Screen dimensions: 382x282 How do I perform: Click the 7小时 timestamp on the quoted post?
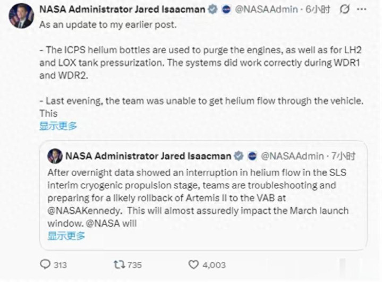(344, 156)
